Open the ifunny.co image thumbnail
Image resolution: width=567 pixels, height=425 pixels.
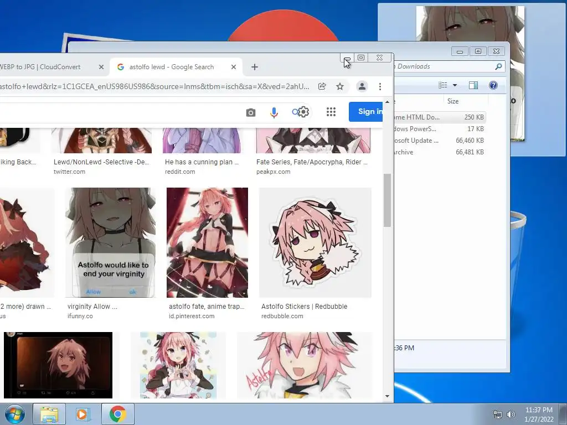pyautogui.click(x=110, y=242)
